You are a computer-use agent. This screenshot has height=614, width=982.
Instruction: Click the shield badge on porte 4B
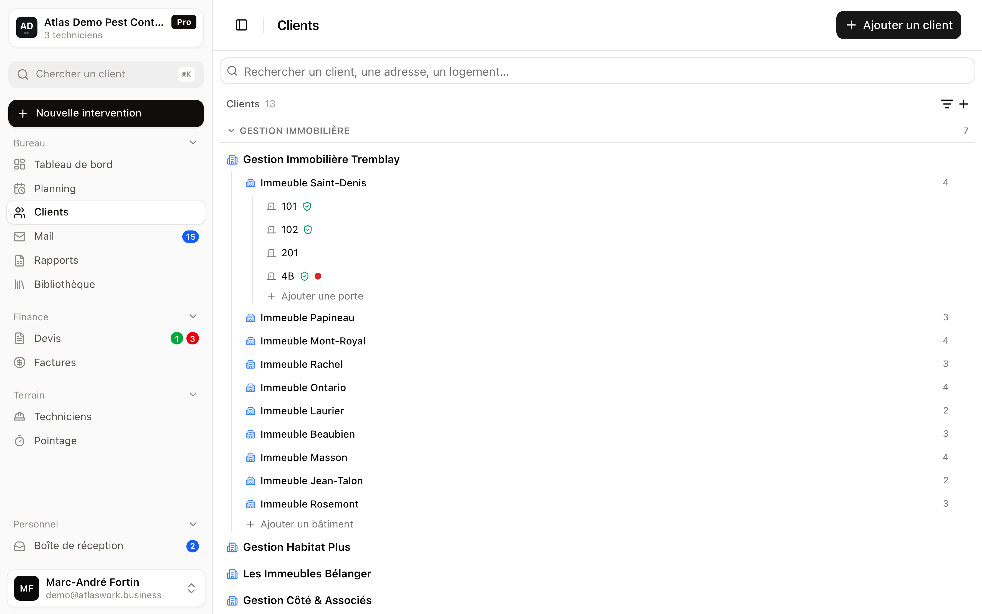[x=305, y=276]
